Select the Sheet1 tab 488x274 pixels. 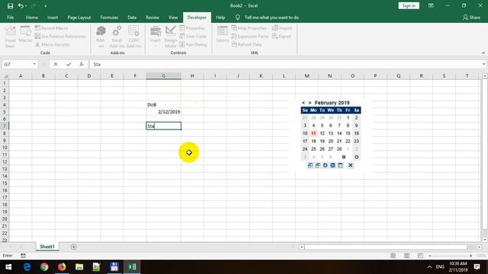[x=47, y=247]
